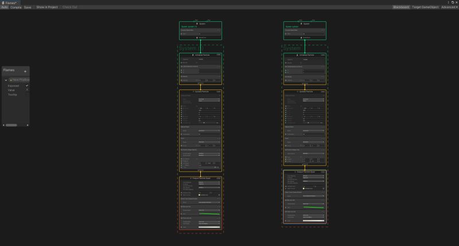459x246 pixels.
Task: Toggle space badge on System (1) Update Particle
Action: coord(219,92)
